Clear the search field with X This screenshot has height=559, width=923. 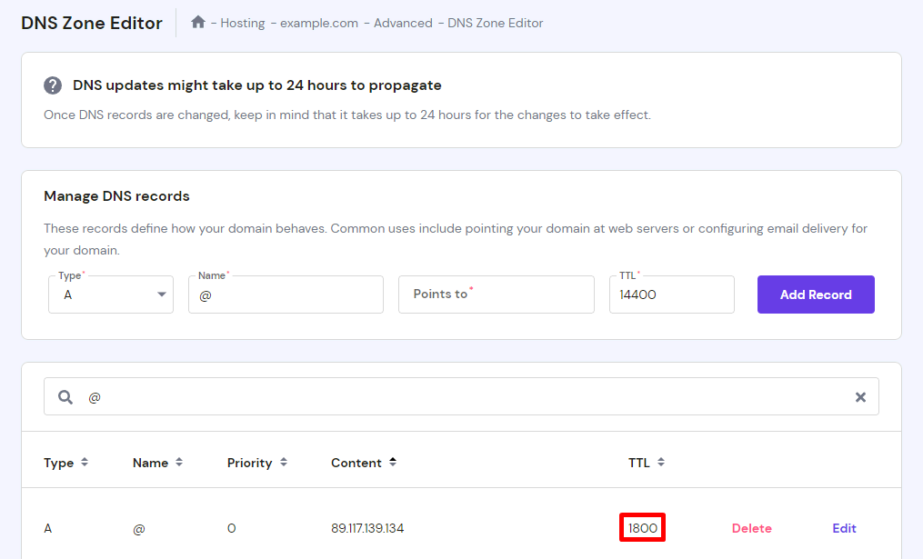[860, 397]
